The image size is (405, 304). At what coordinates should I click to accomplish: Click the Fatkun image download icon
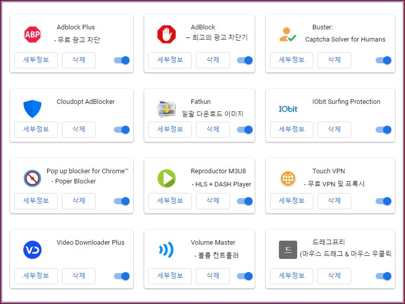point(167,109)
